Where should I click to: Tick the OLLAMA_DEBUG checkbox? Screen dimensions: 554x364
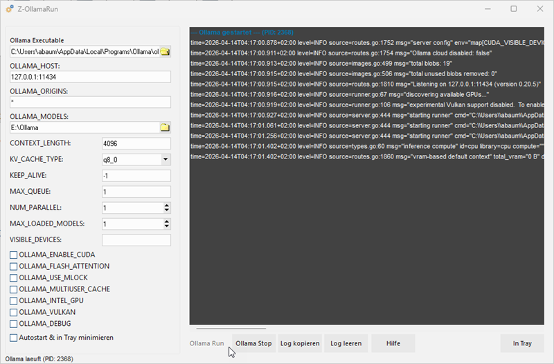(14, 323)
